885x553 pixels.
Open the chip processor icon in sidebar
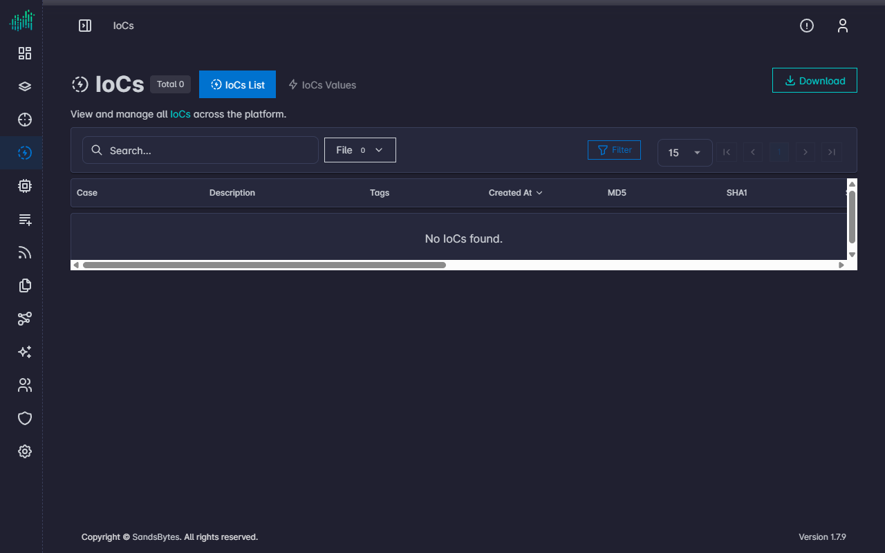pyautogui.click(x=25, y=186)
